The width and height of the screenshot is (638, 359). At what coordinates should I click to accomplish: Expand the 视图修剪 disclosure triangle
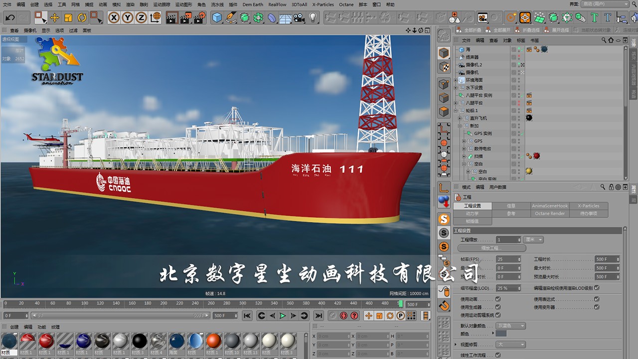coord(456,345)
